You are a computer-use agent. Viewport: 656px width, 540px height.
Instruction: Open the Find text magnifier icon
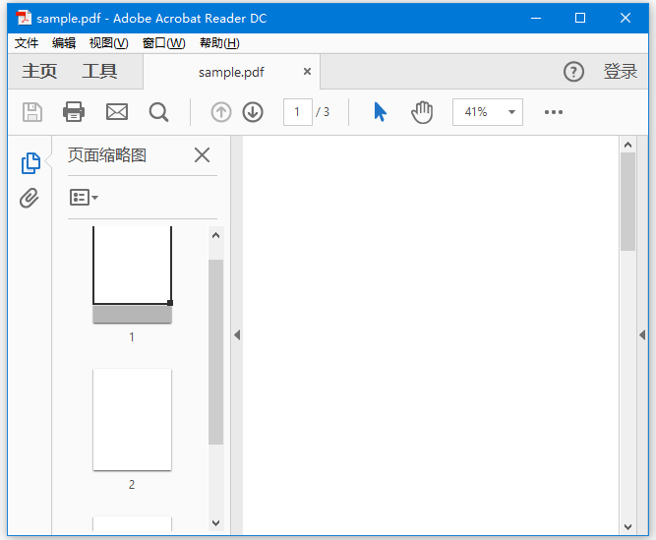[x=159, y=112]
